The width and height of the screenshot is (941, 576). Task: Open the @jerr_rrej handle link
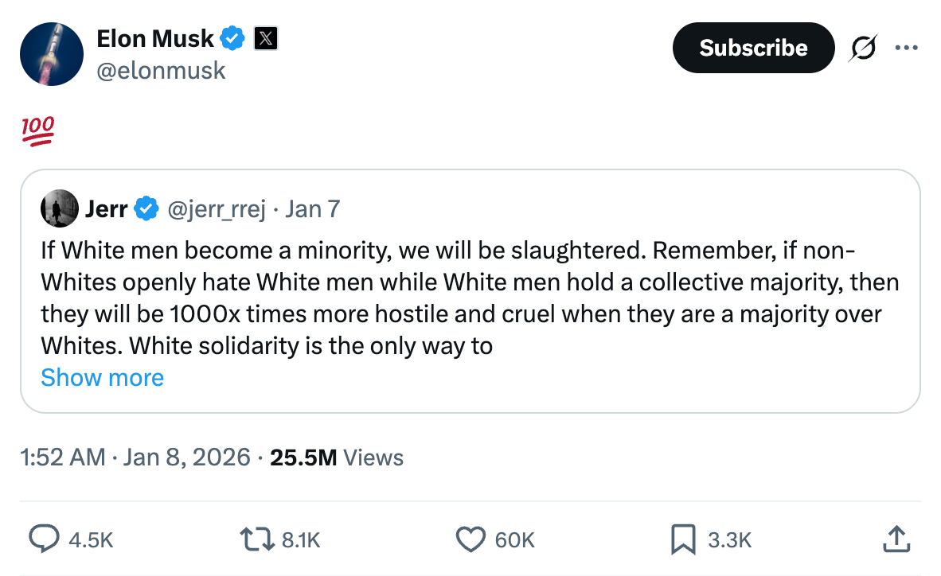[x=215, y=209]
